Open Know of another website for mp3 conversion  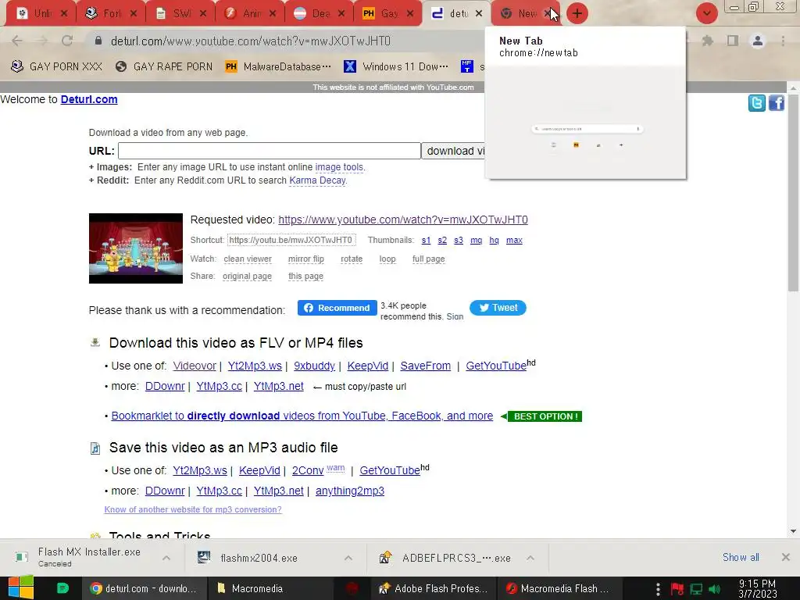point(193,509)
